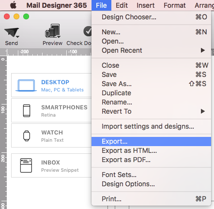This screenshot has width=214, height=209.
Task: Open the Preview devices toolbar icon
Action: [x=52, y=31]
